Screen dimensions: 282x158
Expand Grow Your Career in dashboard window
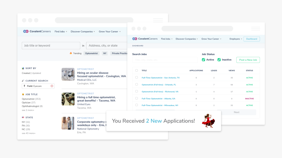point(211,39)
